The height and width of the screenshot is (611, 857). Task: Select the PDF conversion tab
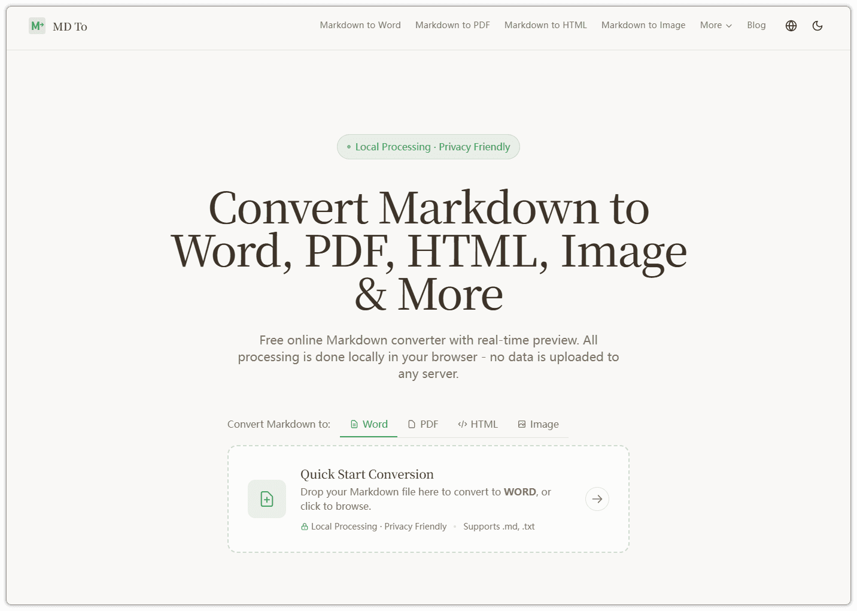click(x=423, y=424)
